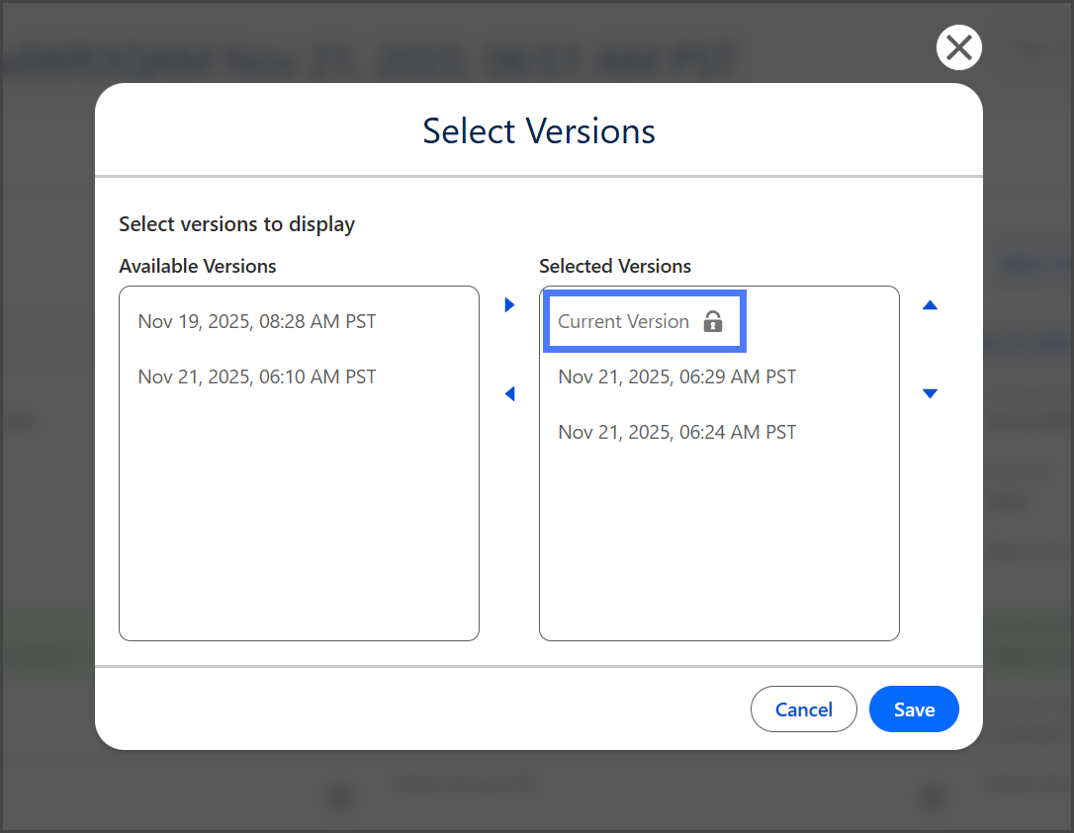1074x833 pixels.
Task: Choose Nov 21, 2025, 06:29 AM version
Action: pyautogui.click(x=676, y=376)
